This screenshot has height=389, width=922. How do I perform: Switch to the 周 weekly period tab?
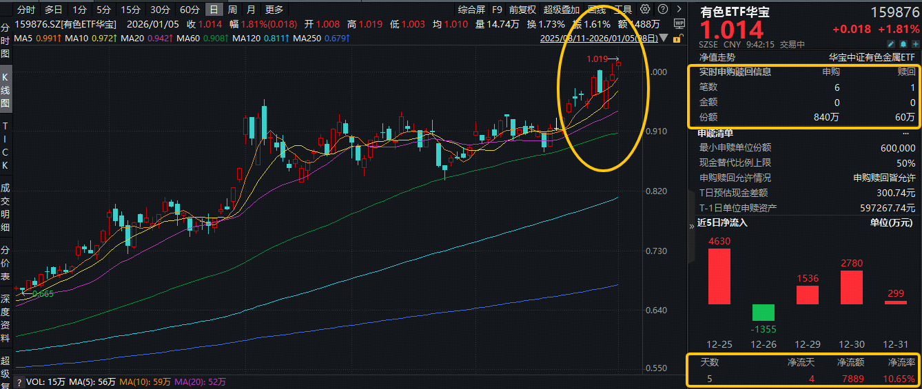tap(233, 10)
